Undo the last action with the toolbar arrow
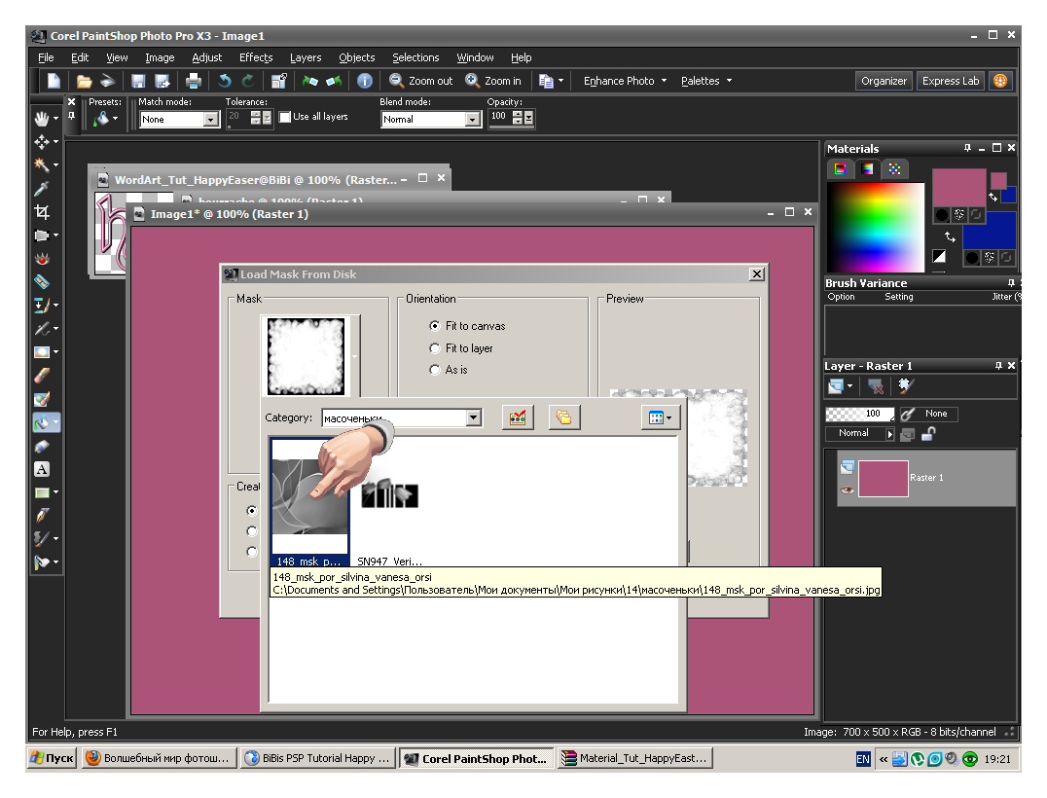Screen dimensions: 1047x798 point(225,81)
